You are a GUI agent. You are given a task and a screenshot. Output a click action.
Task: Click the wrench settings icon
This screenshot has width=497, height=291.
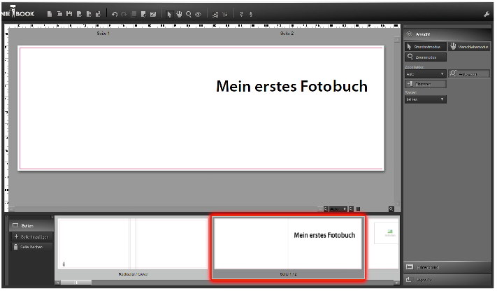[487, 14]
